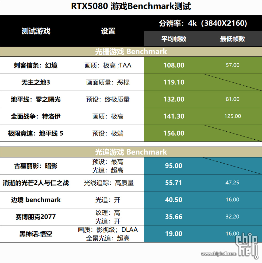Click the 刺客信条：幻境 game cell
The image size is (262, 263).
tap(36, 65)
